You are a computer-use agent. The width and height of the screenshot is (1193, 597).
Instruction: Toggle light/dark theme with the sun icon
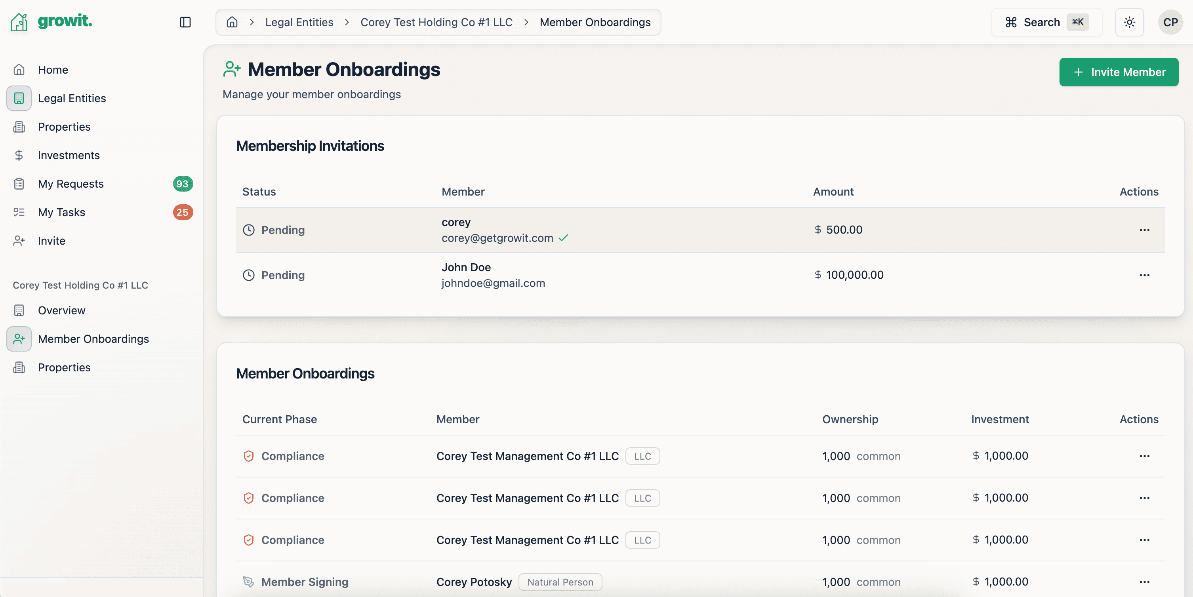point(1130,22)
